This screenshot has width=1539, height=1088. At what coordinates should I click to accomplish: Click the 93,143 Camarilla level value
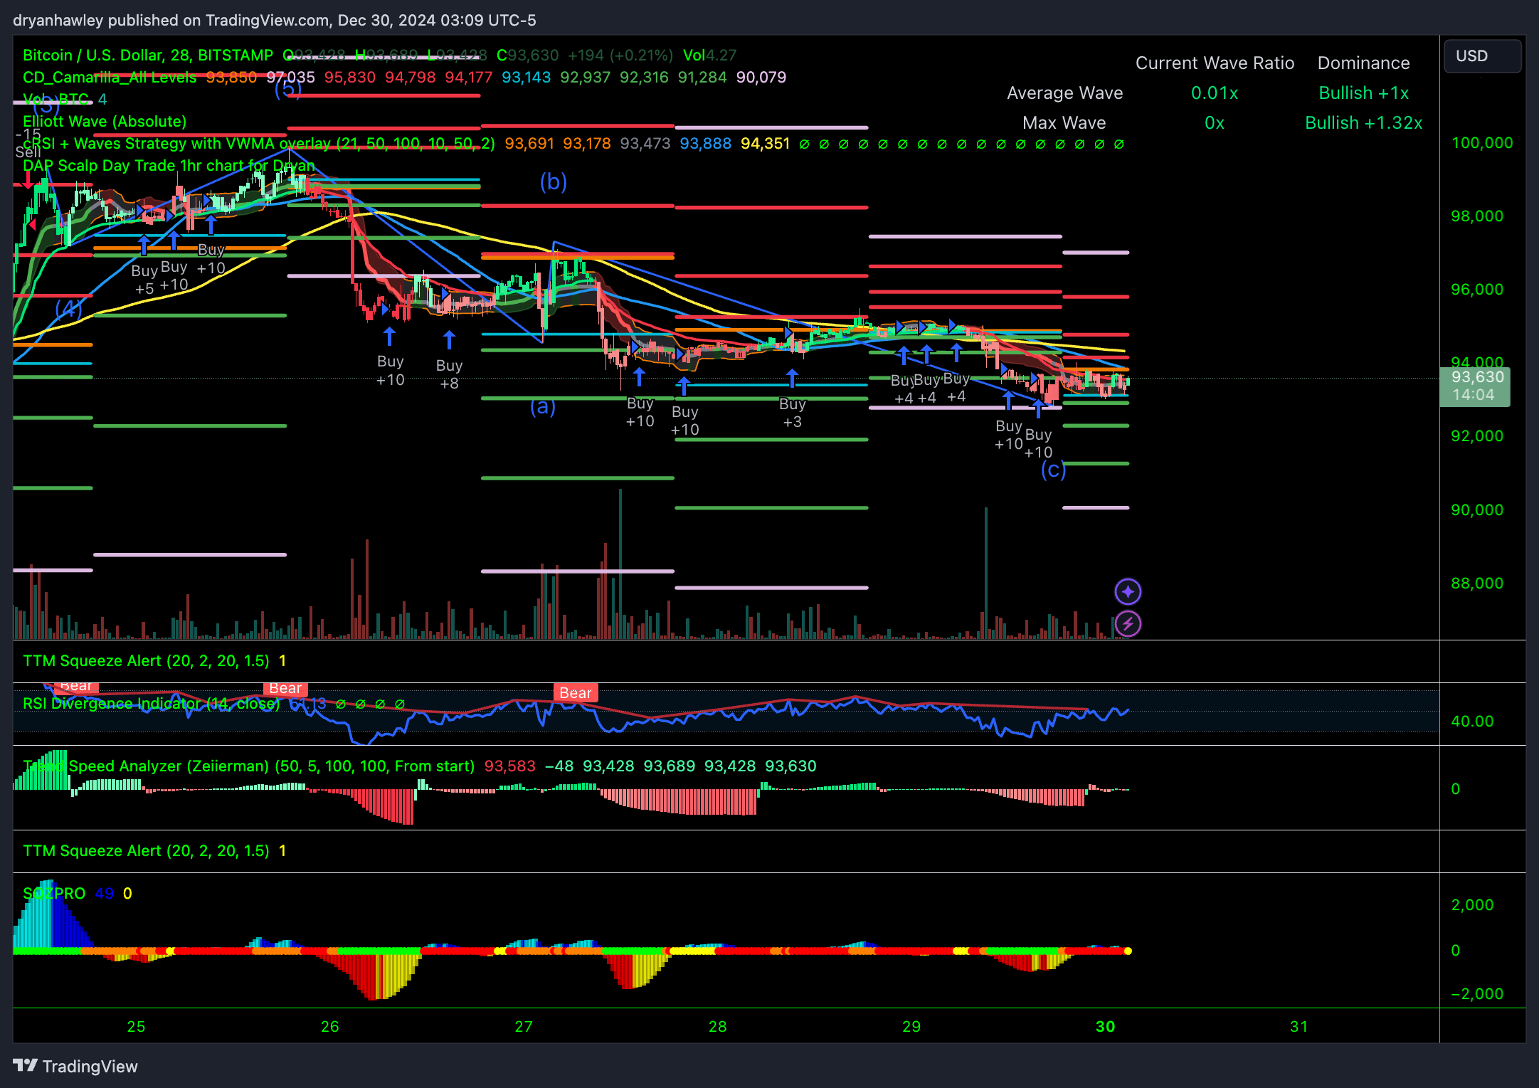coord(526,77)
